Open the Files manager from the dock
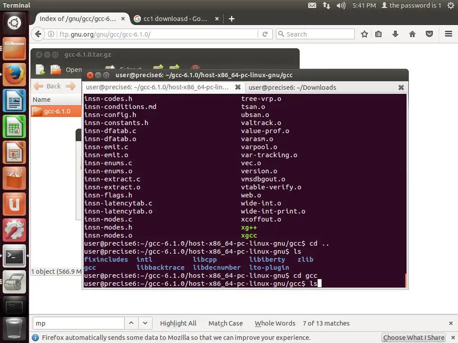Image resolution: width=458 pixels, height=343 pixels. click(x=14, y=49)
